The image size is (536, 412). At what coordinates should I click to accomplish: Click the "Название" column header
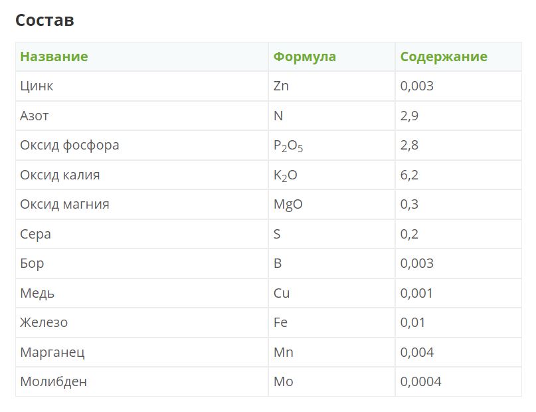tap(54, 56)
